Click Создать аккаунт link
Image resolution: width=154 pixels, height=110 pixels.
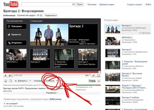click(134, 4)
